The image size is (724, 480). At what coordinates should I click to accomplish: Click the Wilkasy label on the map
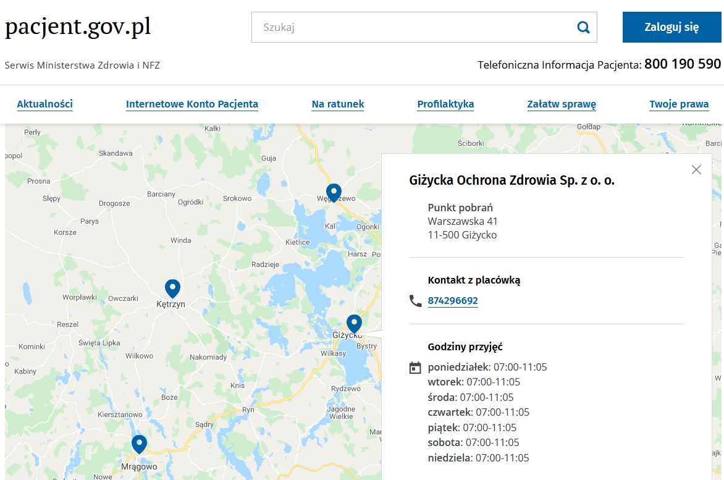point(334,353)
